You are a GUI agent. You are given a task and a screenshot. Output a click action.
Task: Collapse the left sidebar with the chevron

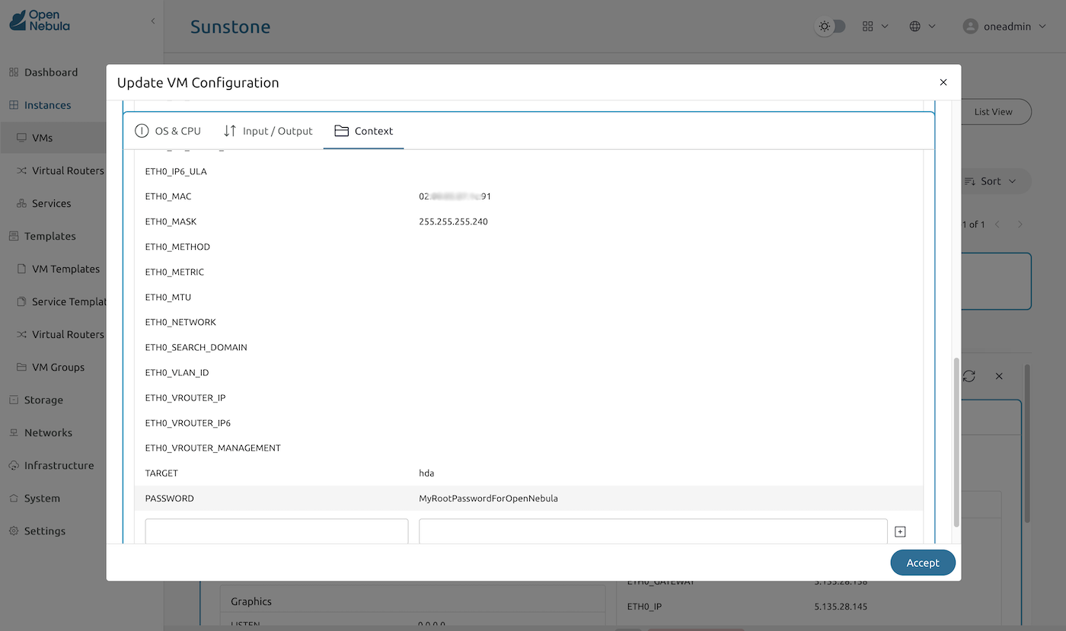(x=152, y=21)
